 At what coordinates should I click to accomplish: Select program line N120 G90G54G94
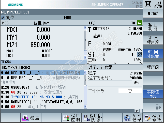click(42, 87)
